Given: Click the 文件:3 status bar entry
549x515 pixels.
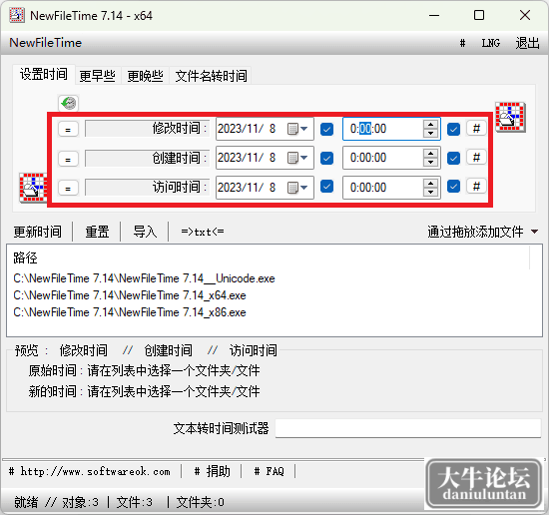Looking at the screenshot, I should coord(135,502).
